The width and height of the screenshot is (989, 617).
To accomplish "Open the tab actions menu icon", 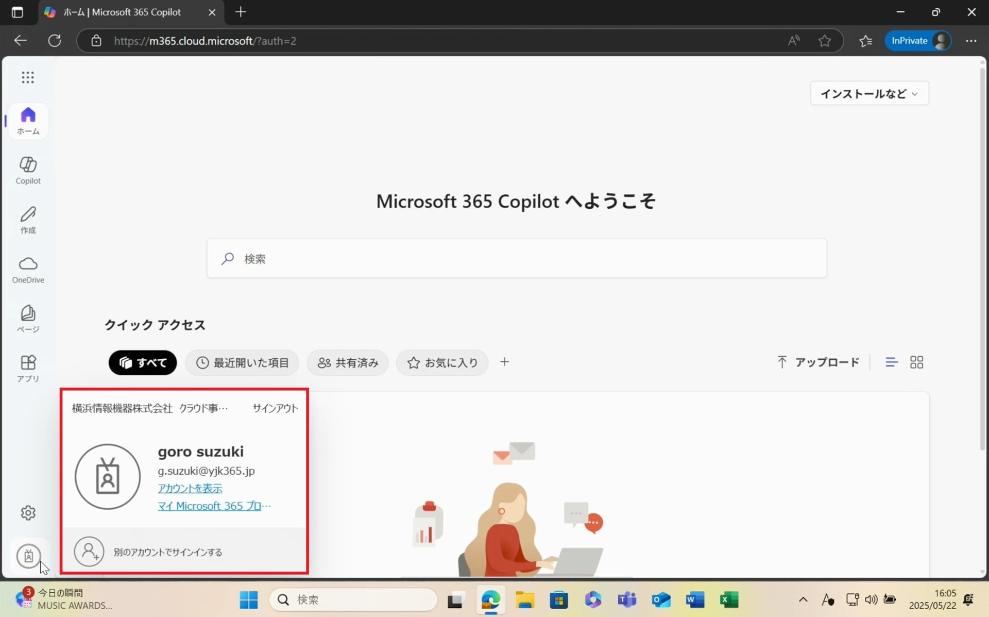I will (x=17, y=12).
